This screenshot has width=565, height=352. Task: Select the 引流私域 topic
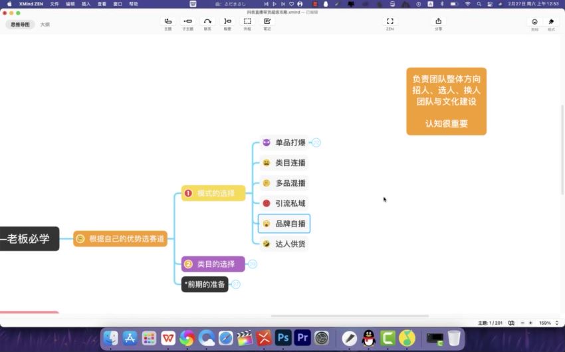(284, 203)
